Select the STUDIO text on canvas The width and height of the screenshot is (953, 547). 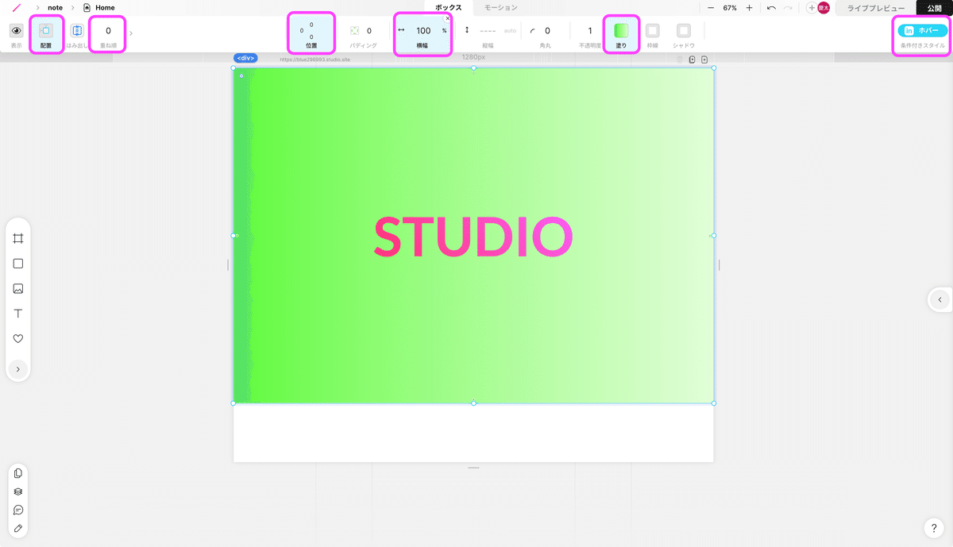click(473, 237)
